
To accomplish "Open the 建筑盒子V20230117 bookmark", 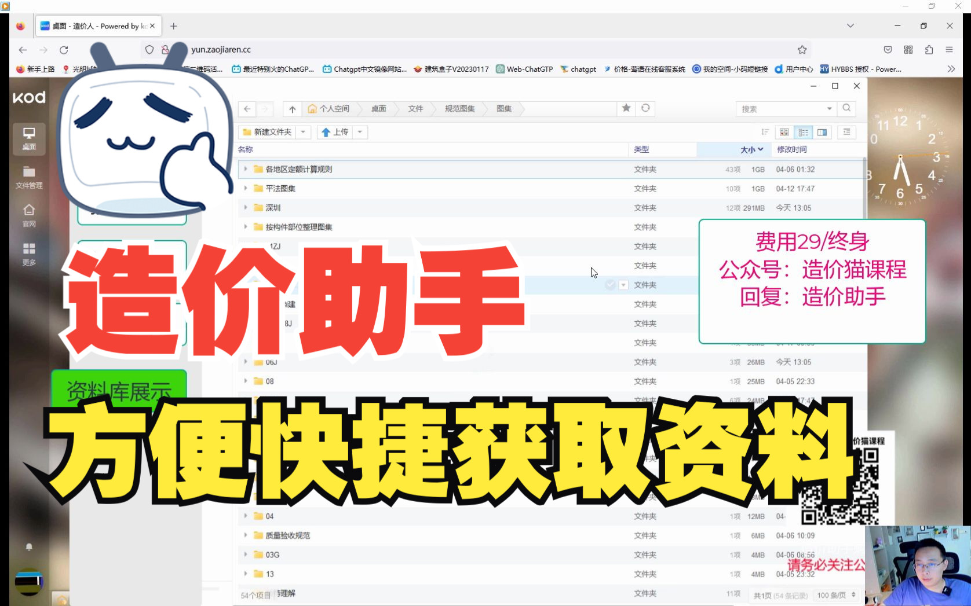I will click(451, 69).
